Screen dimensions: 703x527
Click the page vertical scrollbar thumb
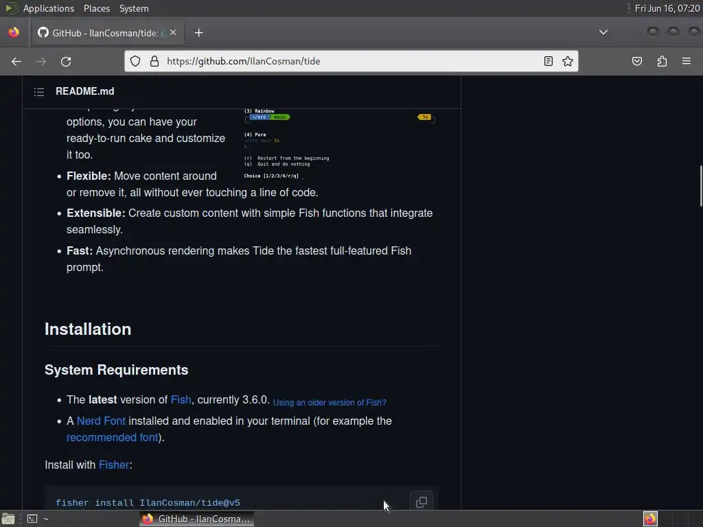[701, 186]
